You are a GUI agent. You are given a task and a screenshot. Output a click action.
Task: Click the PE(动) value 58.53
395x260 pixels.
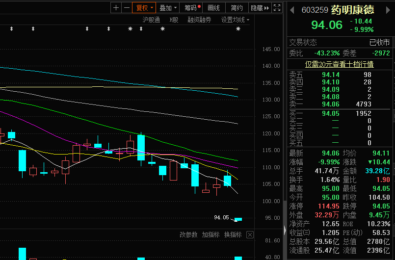pos(381,233)
